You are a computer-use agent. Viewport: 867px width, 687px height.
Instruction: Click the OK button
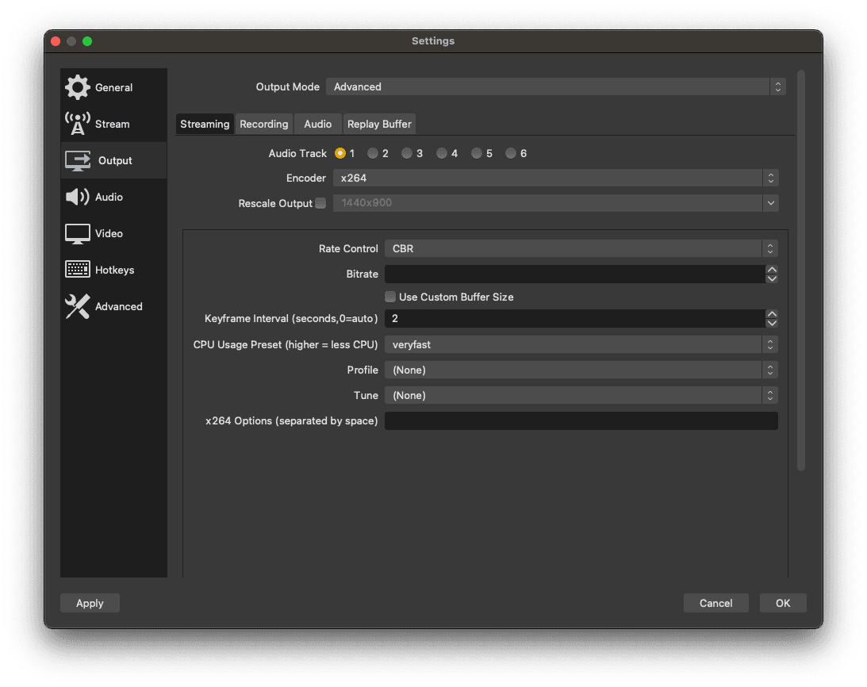point(783,603)
